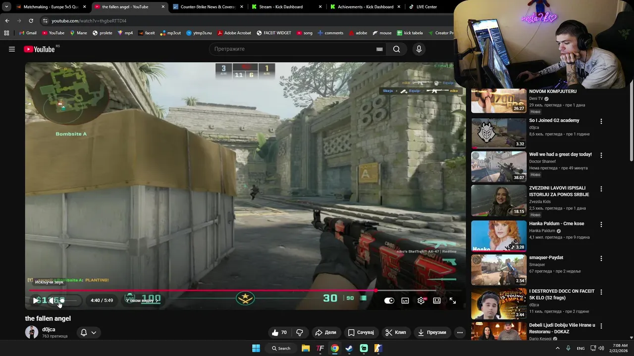Switch to Achievements - Kick Dashboard tab

click(366, 7)
